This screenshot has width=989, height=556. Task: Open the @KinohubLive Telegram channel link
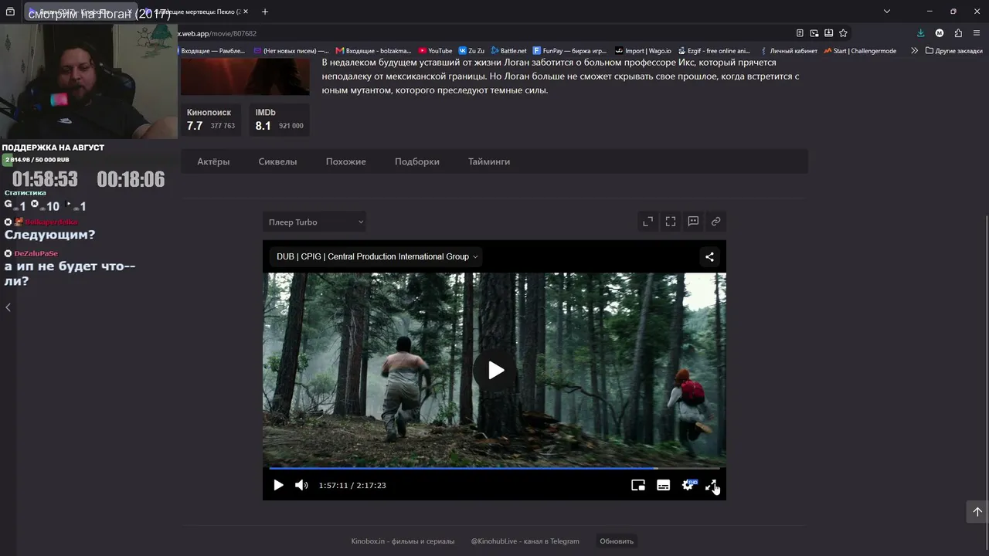[x=525, y=541]
